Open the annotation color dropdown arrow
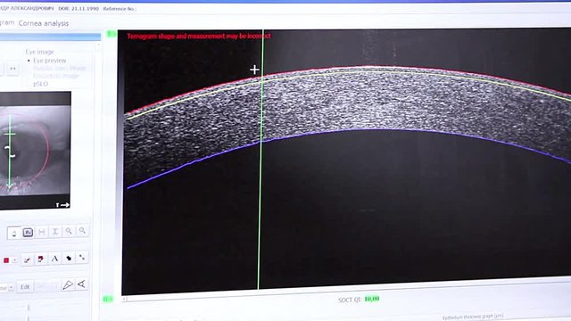 tap(14, 260)
